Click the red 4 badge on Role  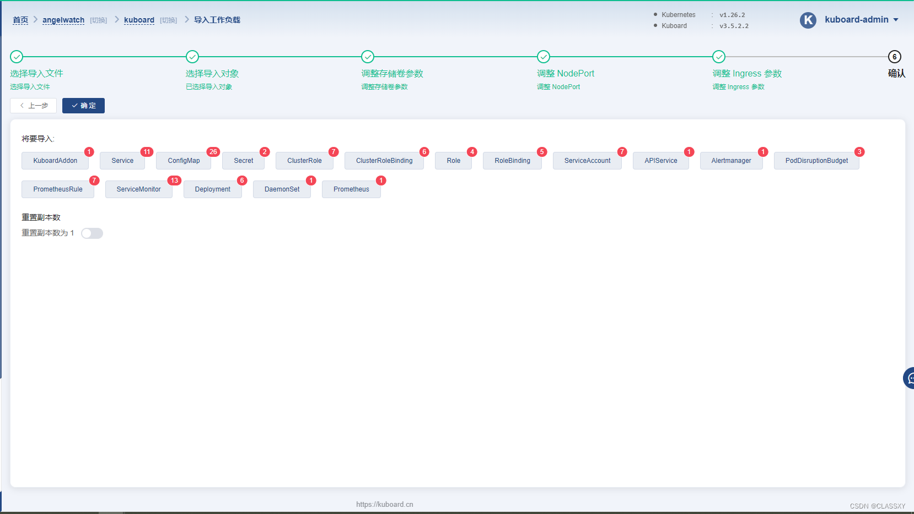(x=472, y=152)
